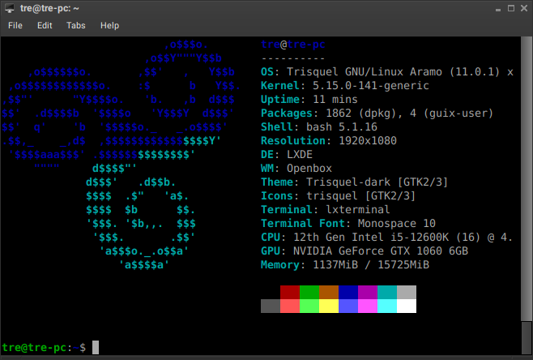The height and width of the screenshot is (360, 533).
Task: Open the Tabs menu
Action: coord(76,25)
